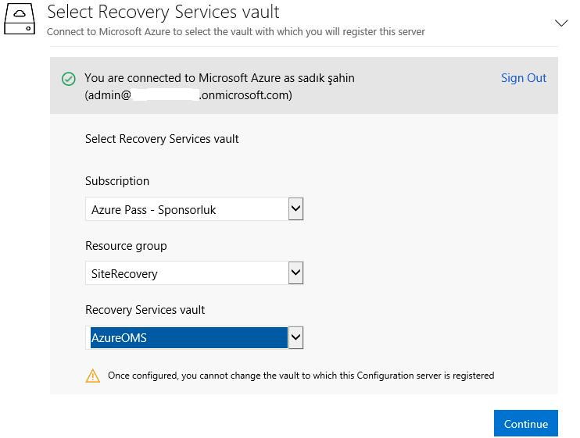
Task: Click the 'Once configured' warning message
Action: pos(301,376)
